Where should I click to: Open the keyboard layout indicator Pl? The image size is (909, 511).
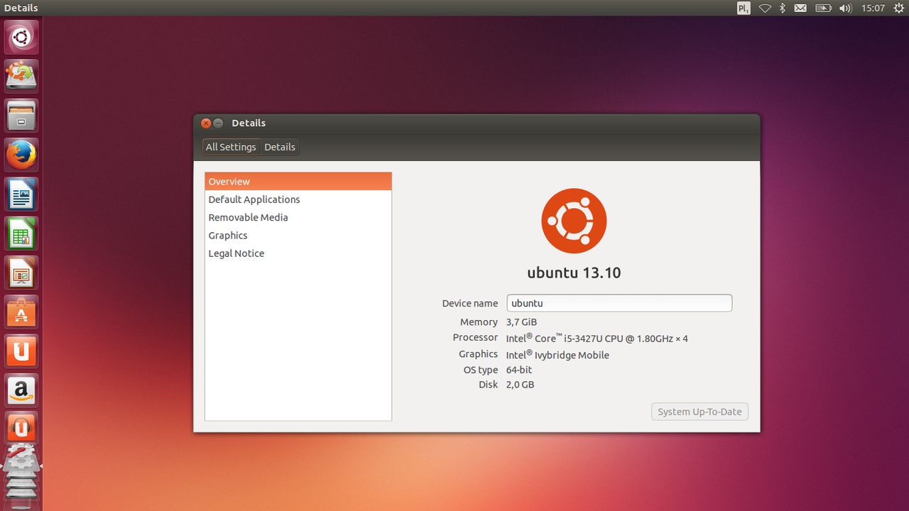click(x=744, y=8)
